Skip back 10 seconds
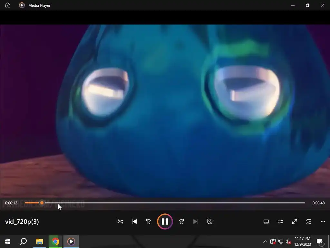The height and width of the screenshot is (248, 330). coord(148,222)
